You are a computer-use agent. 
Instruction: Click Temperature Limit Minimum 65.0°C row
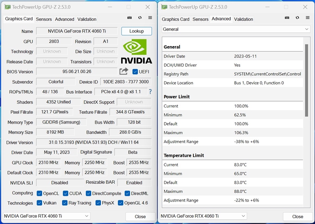[x=233, y=174]
